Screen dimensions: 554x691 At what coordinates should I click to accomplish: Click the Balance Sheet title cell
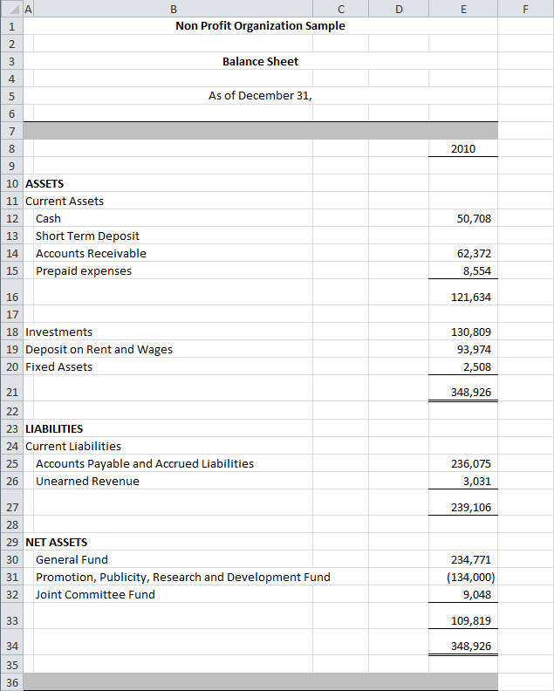pos(260,61)
